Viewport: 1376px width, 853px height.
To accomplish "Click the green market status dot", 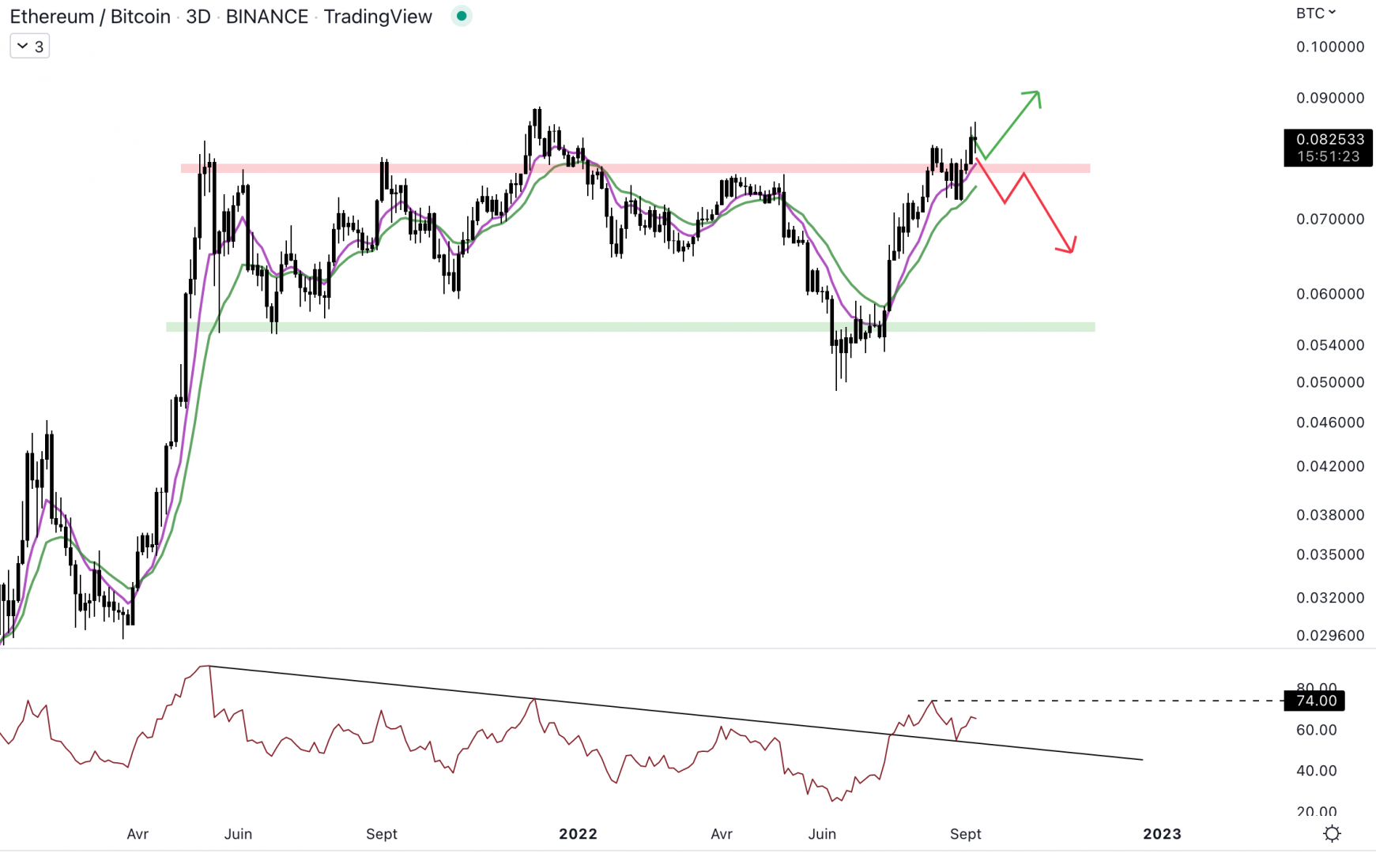I will point(462,16).
